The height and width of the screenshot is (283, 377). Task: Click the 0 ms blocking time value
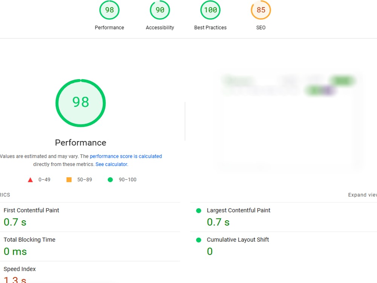point(15,251)
